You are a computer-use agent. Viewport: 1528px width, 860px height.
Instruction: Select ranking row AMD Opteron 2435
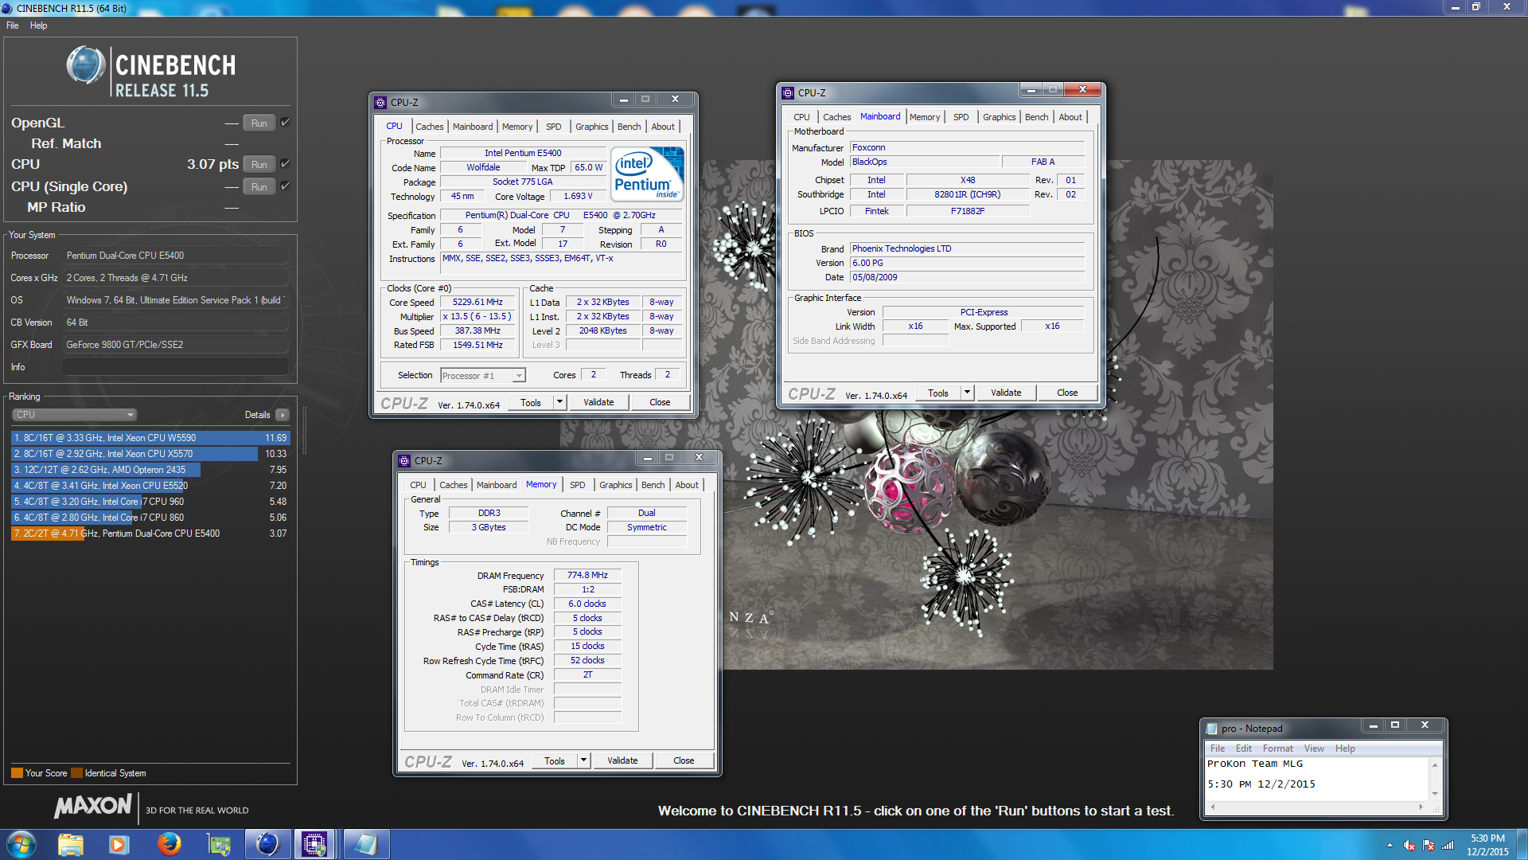point(150,470)
